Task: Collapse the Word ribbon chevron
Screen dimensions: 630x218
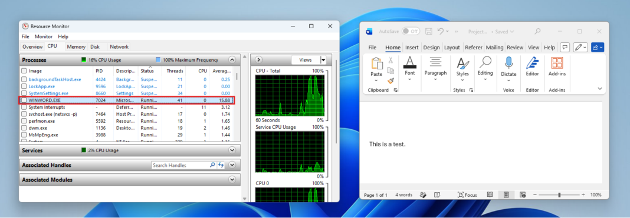Action: pyautogui.click(x=600, y=88)
